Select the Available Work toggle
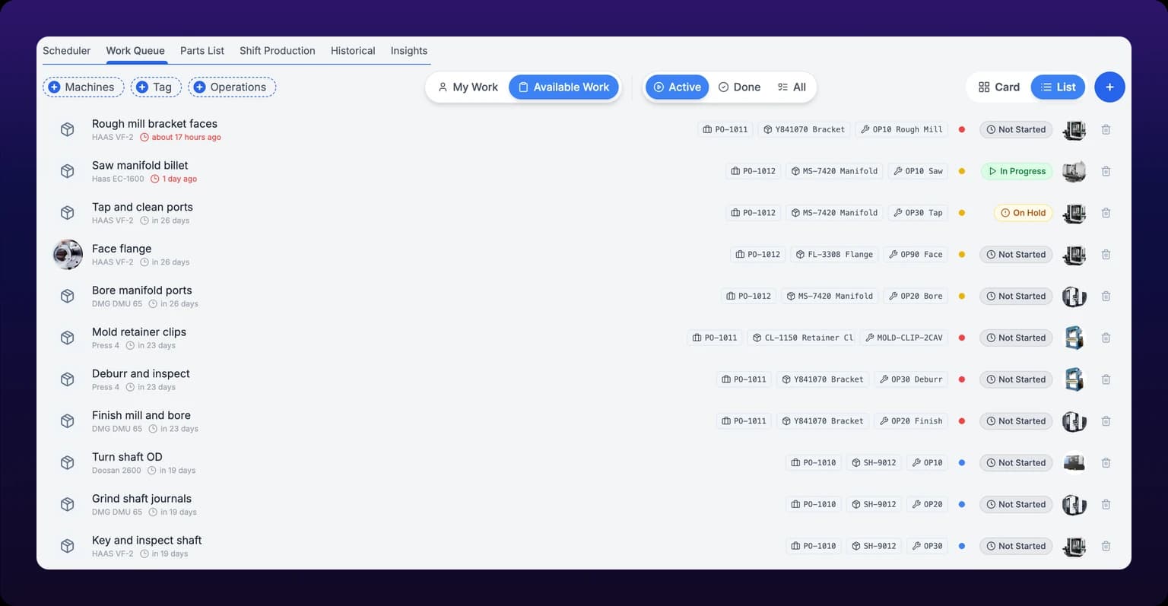Image resolution: width=1168 pixels, height=606 pixels. pyautogui.click(x=563, y=87)
